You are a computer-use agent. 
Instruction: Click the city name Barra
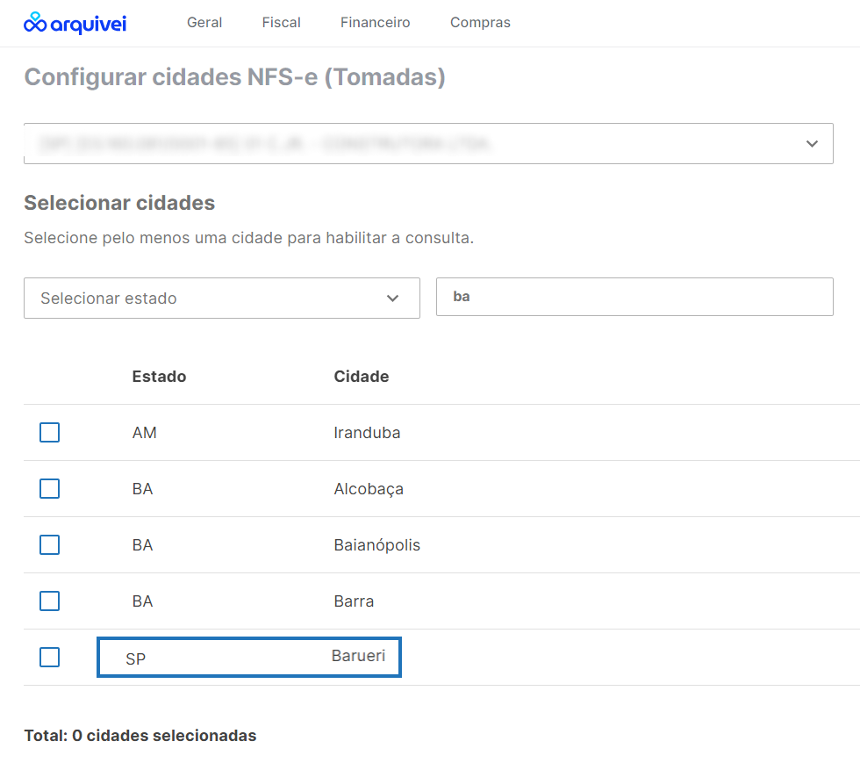pos(354,601)
